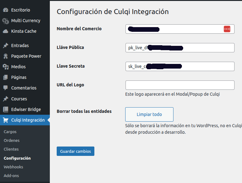The height and width of the screenshot is (183, 242).
Task: Click the text 'desde producción a desarrollo.'
Action: tap(155, 132)
